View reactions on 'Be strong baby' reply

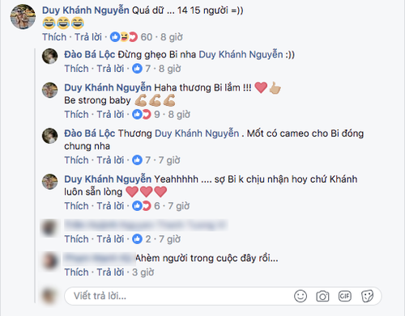click(146, 114)
